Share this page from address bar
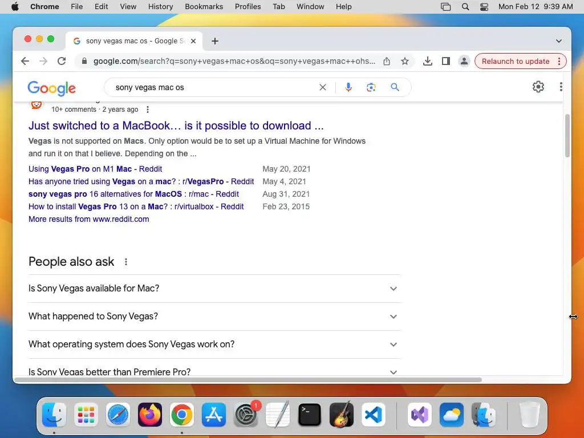The image size is (584, 438). pos(387,61)
